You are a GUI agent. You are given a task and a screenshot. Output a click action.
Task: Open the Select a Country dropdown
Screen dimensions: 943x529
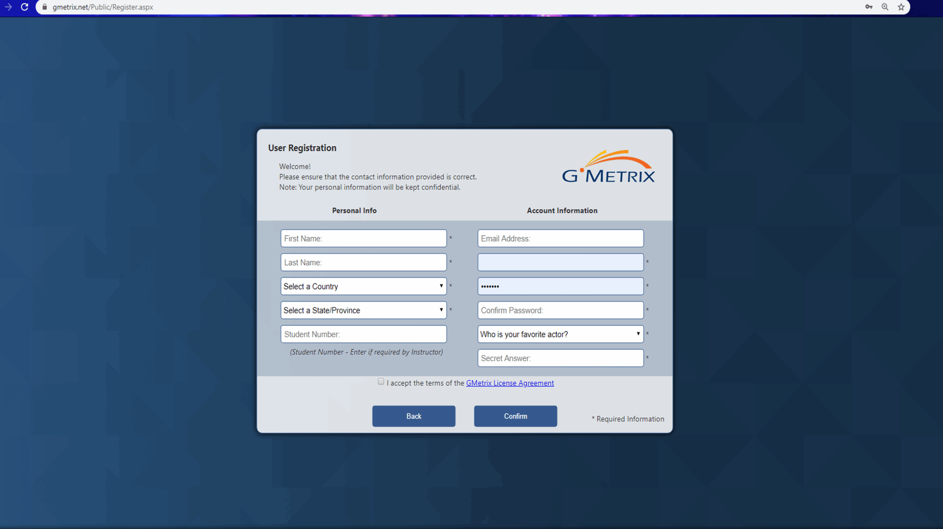pyautogui.click(x=363, y=286)
